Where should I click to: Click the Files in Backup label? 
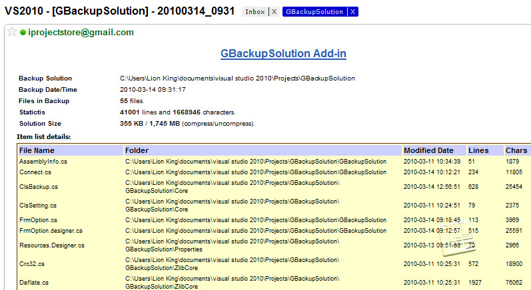pos(44,101)
